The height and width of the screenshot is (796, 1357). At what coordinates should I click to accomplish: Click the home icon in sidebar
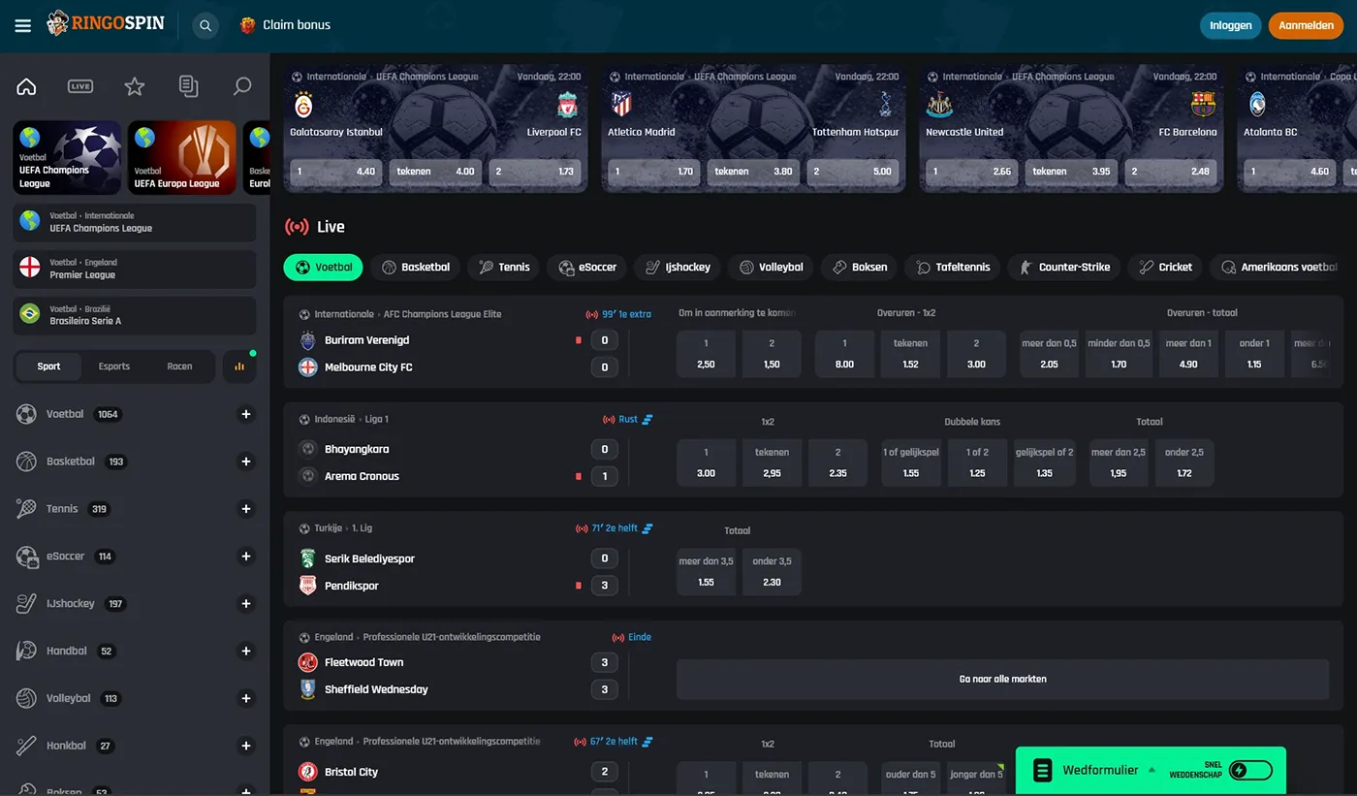click(26, 86)
